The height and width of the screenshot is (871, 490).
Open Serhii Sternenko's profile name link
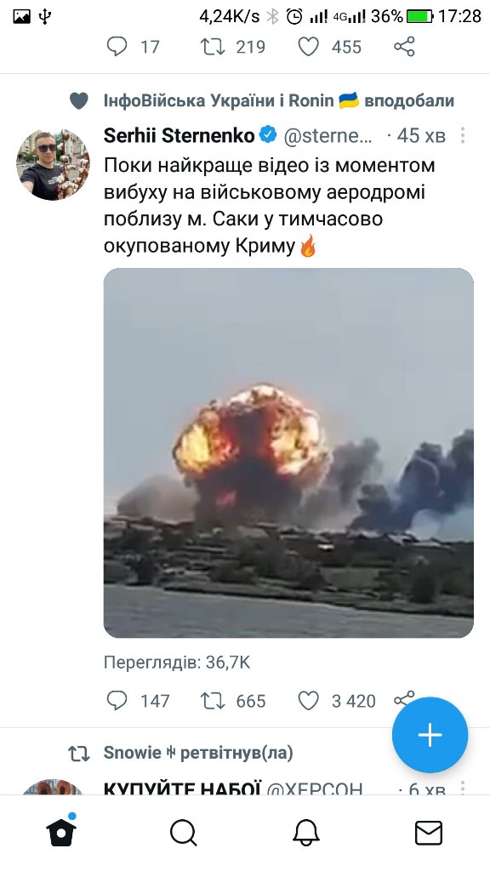click(x=179, y=135)
